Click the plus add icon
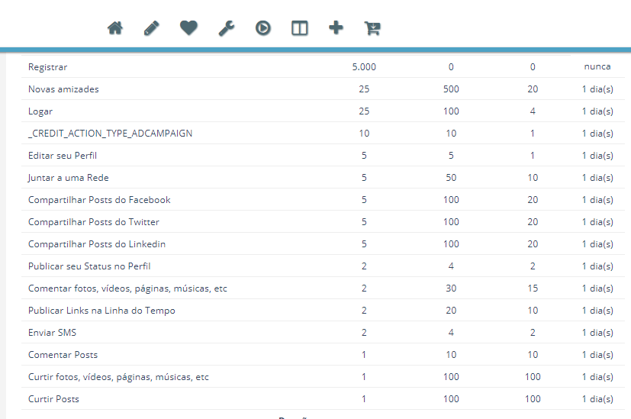 336,28
